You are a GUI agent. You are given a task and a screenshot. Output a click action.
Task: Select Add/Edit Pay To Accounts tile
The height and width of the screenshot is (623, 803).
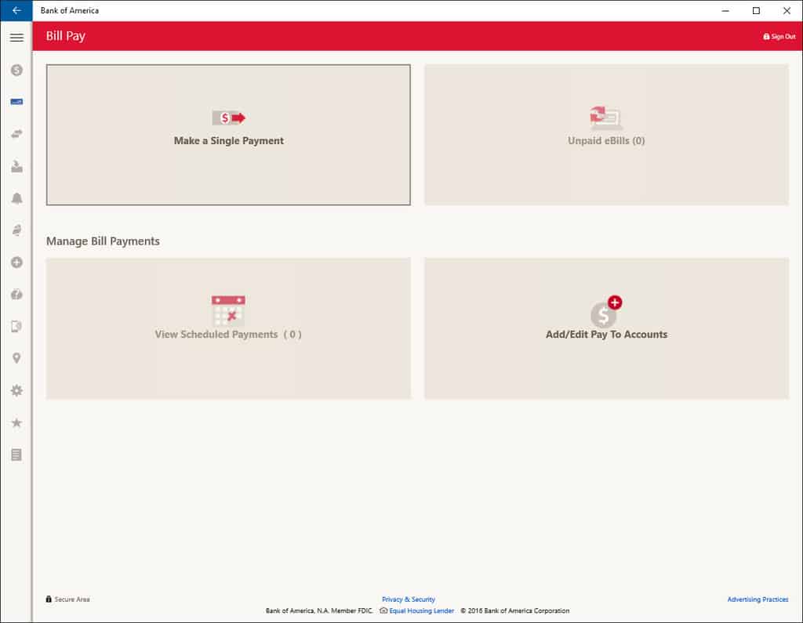(606, 328)
